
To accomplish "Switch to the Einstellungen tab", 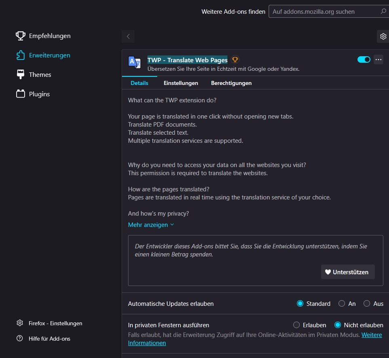I will tap(181, 83).
